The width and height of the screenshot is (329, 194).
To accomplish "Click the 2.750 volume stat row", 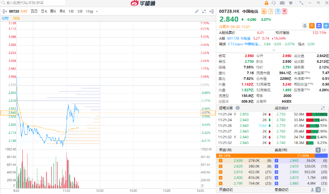I will (301, 114).
